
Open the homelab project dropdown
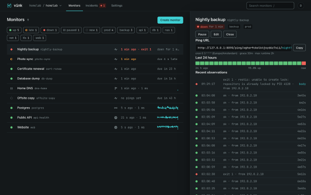[x=53, y=6]
